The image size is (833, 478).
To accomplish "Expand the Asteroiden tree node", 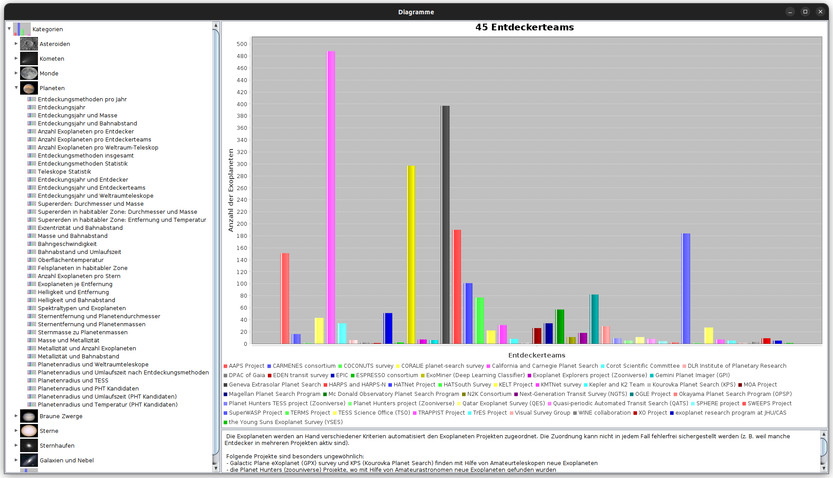I will click(x=16, y=44).
